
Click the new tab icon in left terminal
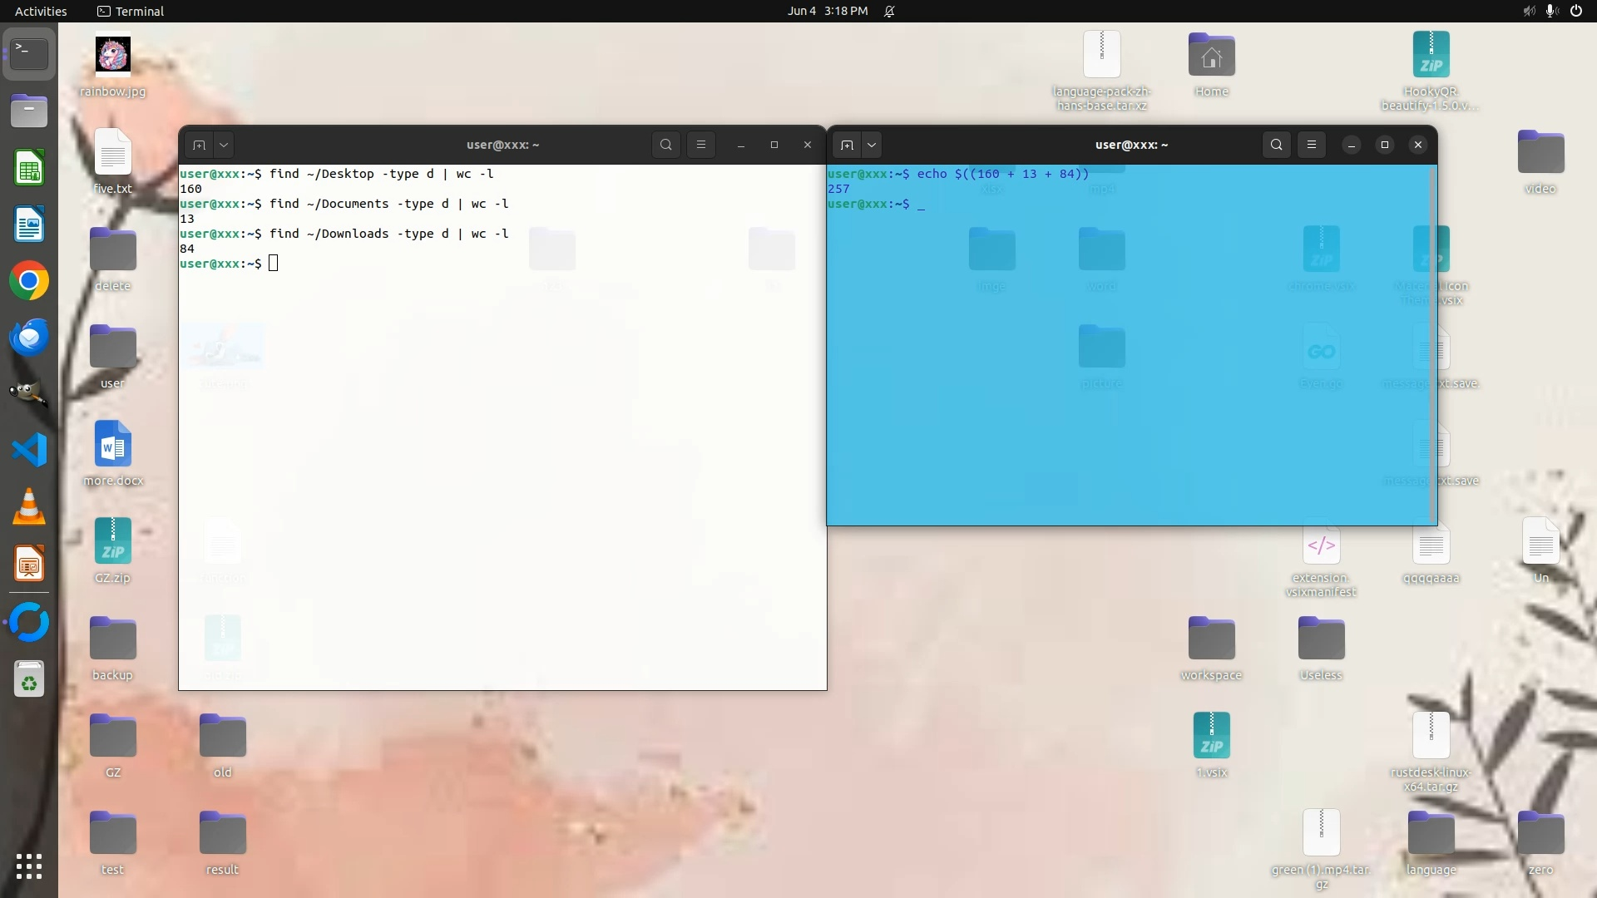click(199, 145)
